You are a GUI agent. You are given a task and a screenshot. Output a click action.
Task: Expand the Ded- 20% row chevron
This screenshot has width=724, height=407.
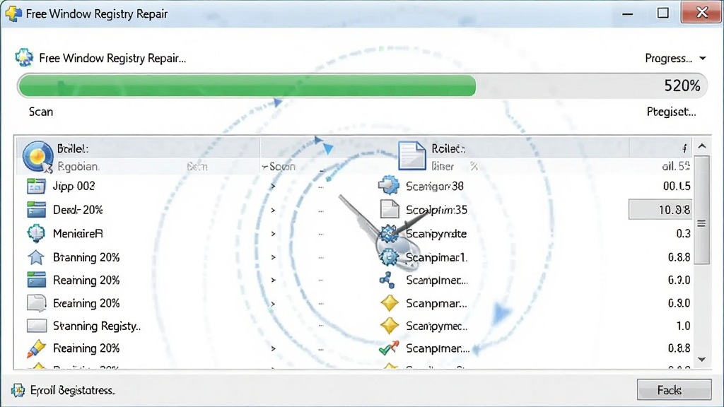point(273,211)
